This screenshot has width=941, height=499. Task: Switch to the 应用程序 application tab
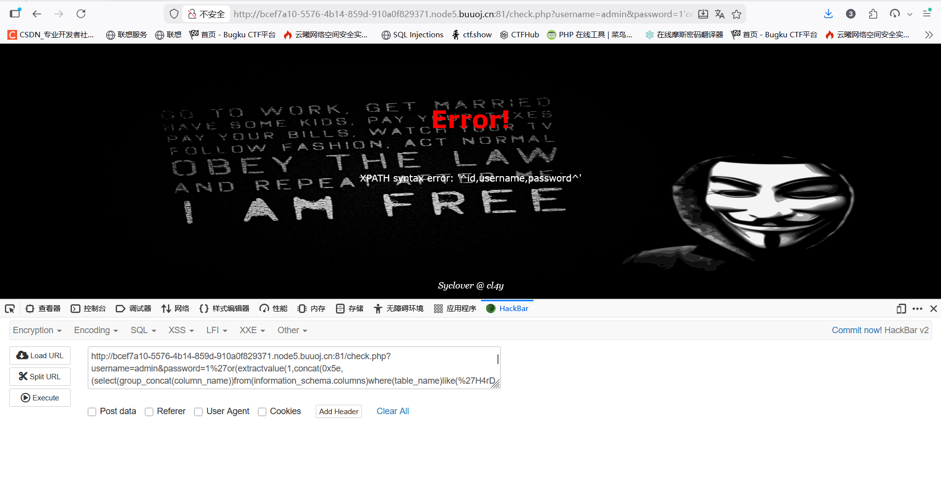tap(455, 309)
